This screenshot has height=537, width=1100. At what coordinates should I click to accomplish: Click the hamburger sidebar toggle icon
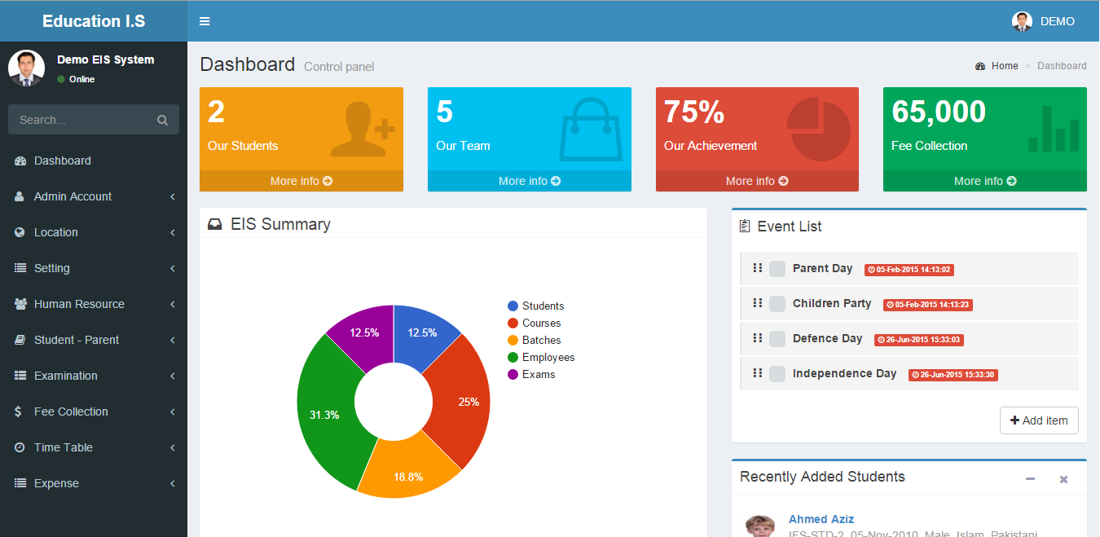(x=205, y=21)
